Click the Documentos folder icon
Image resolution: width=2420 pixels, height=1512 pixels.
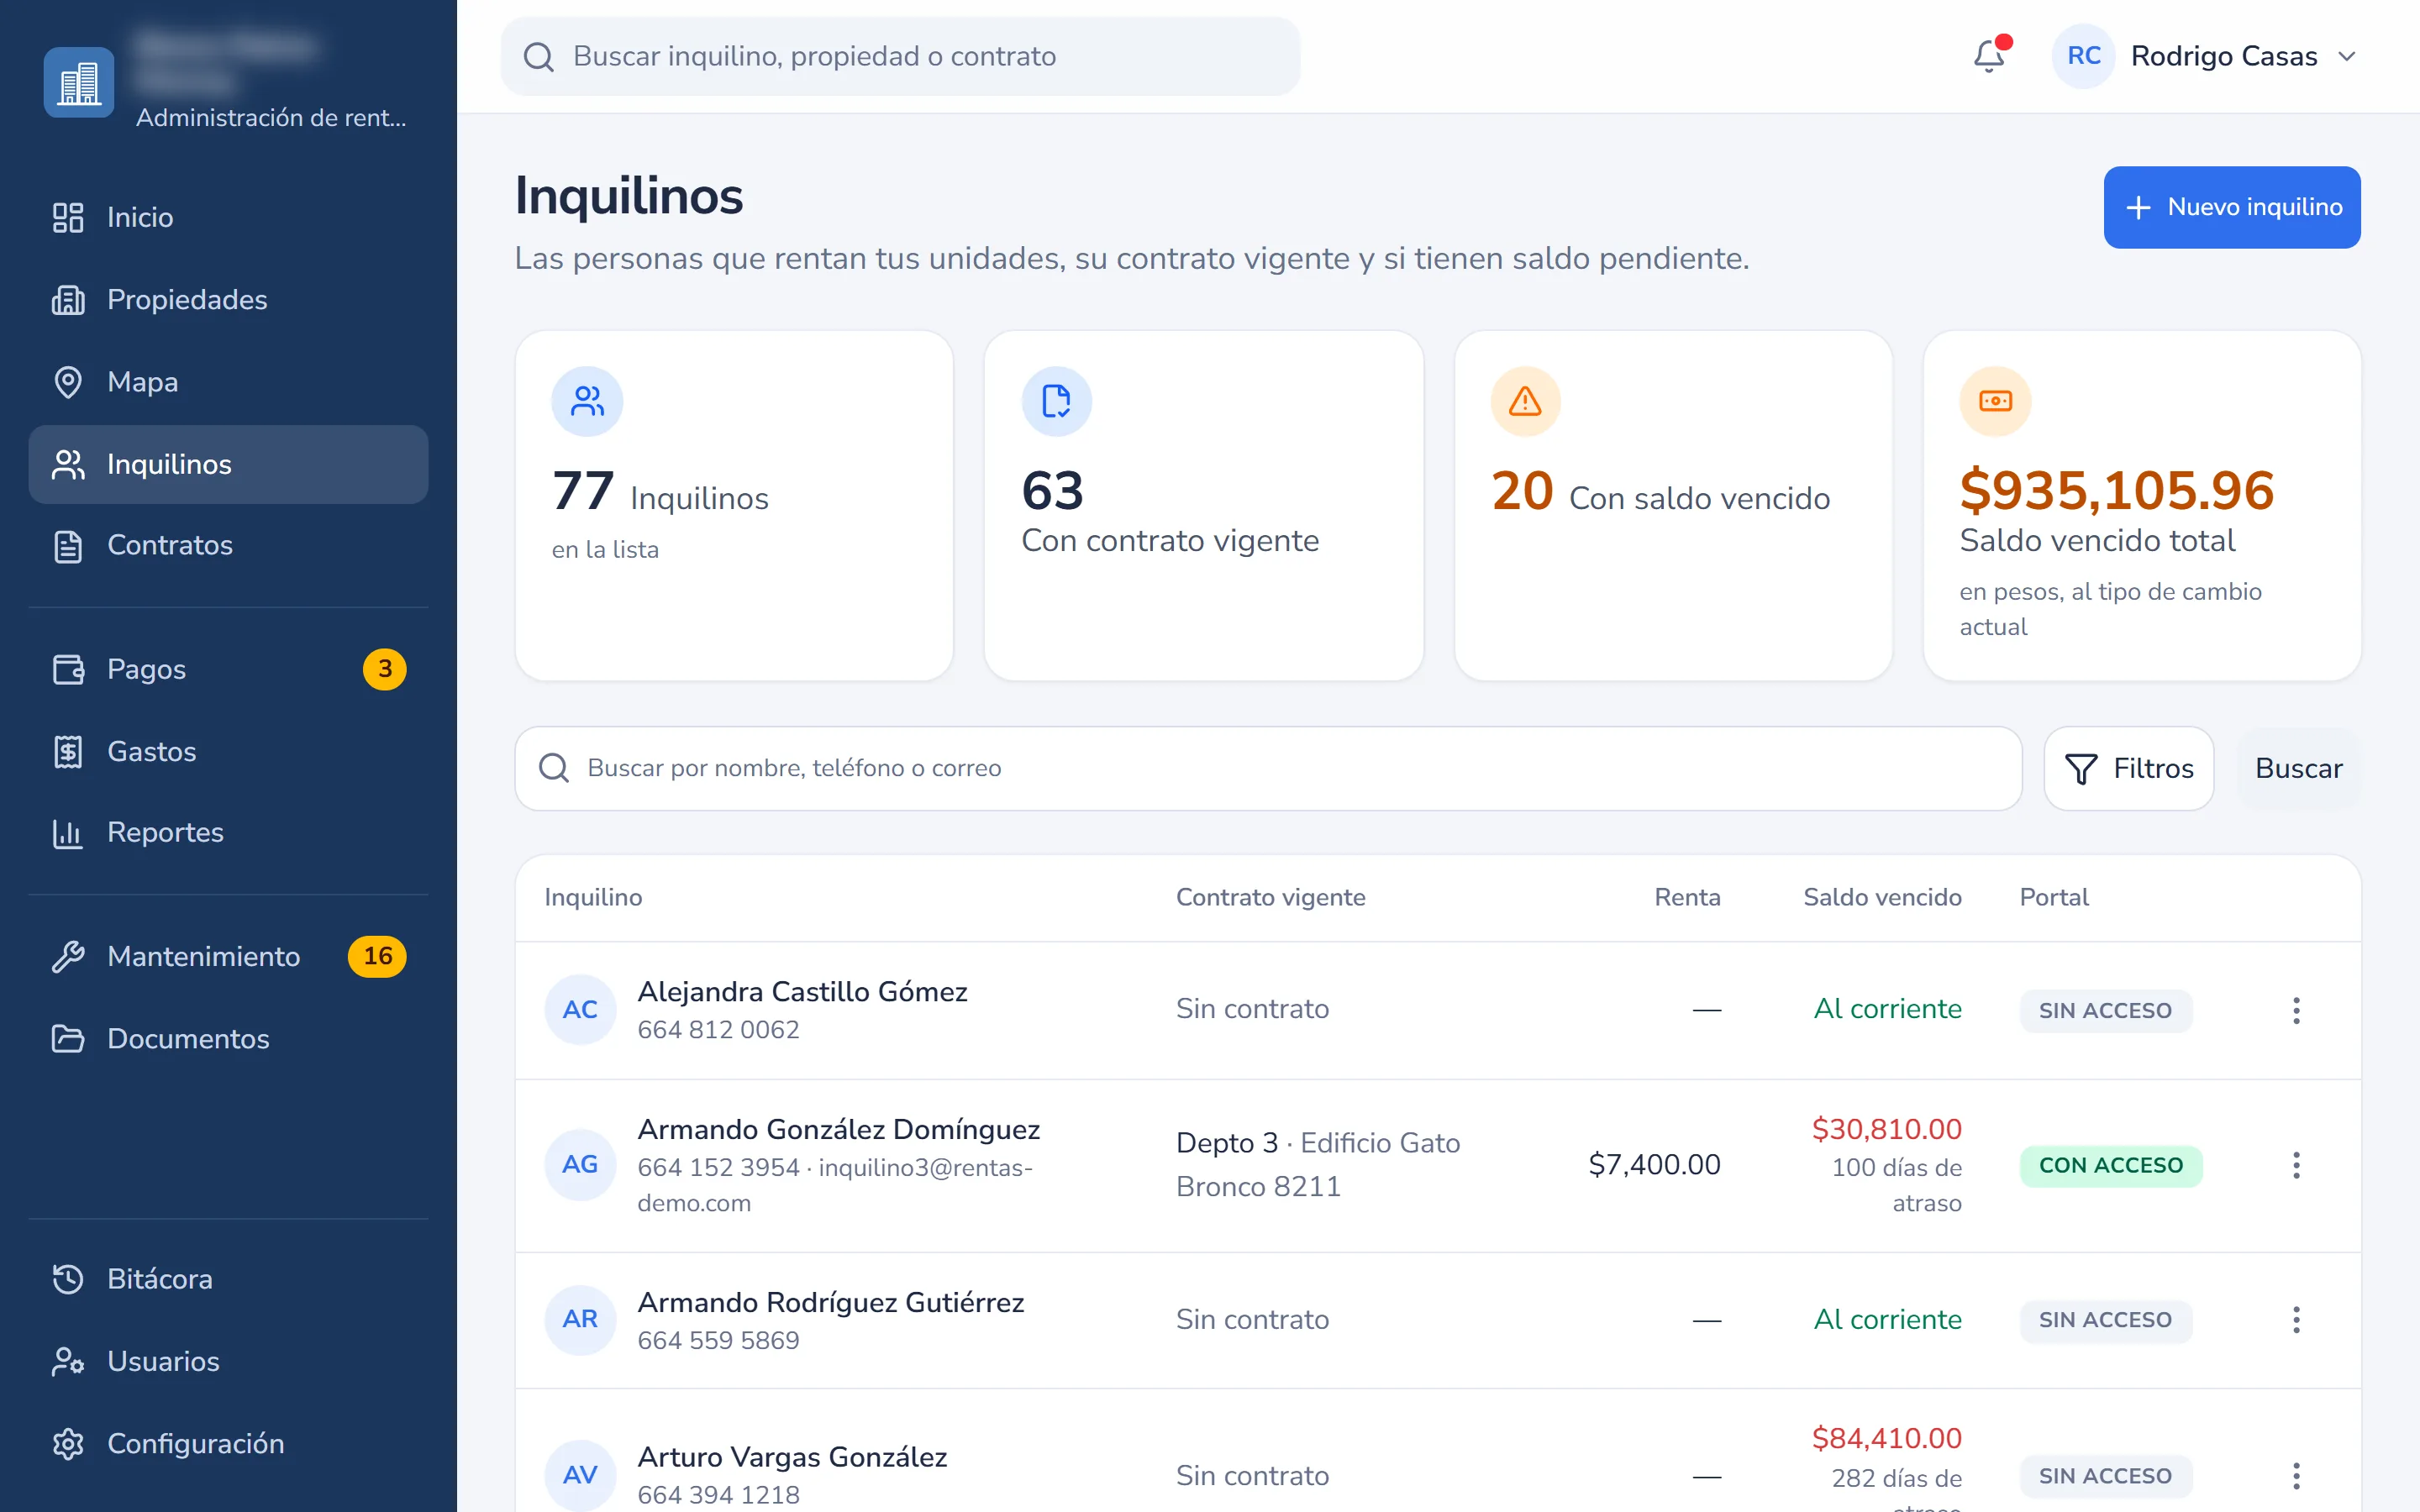(68, 1038)
